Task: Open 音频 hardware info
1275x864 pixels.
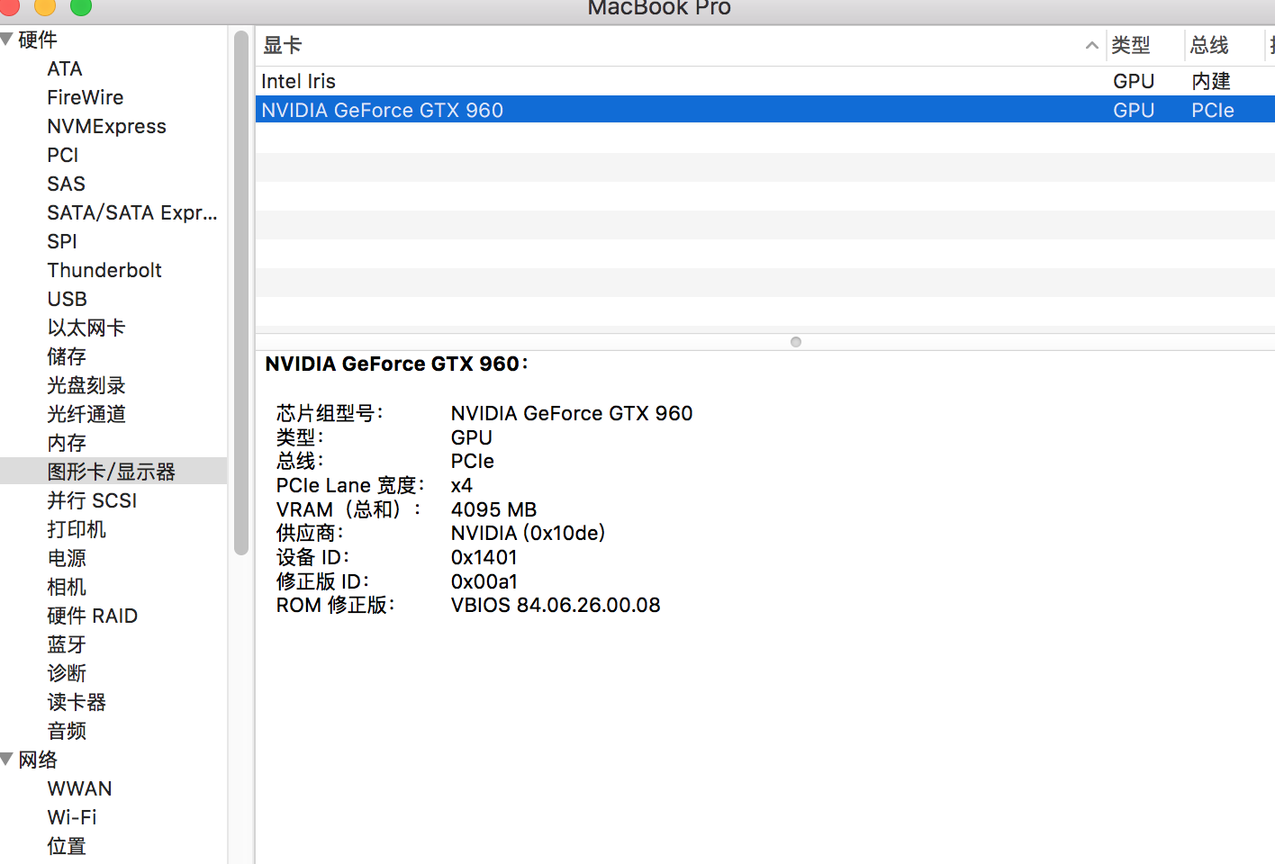Action: [x=67, y=732]
